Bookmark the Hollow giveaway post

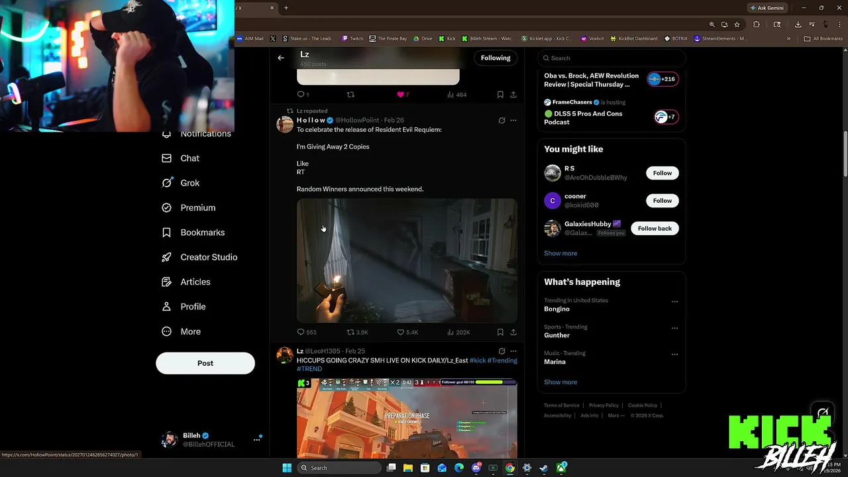click(500, 332)
